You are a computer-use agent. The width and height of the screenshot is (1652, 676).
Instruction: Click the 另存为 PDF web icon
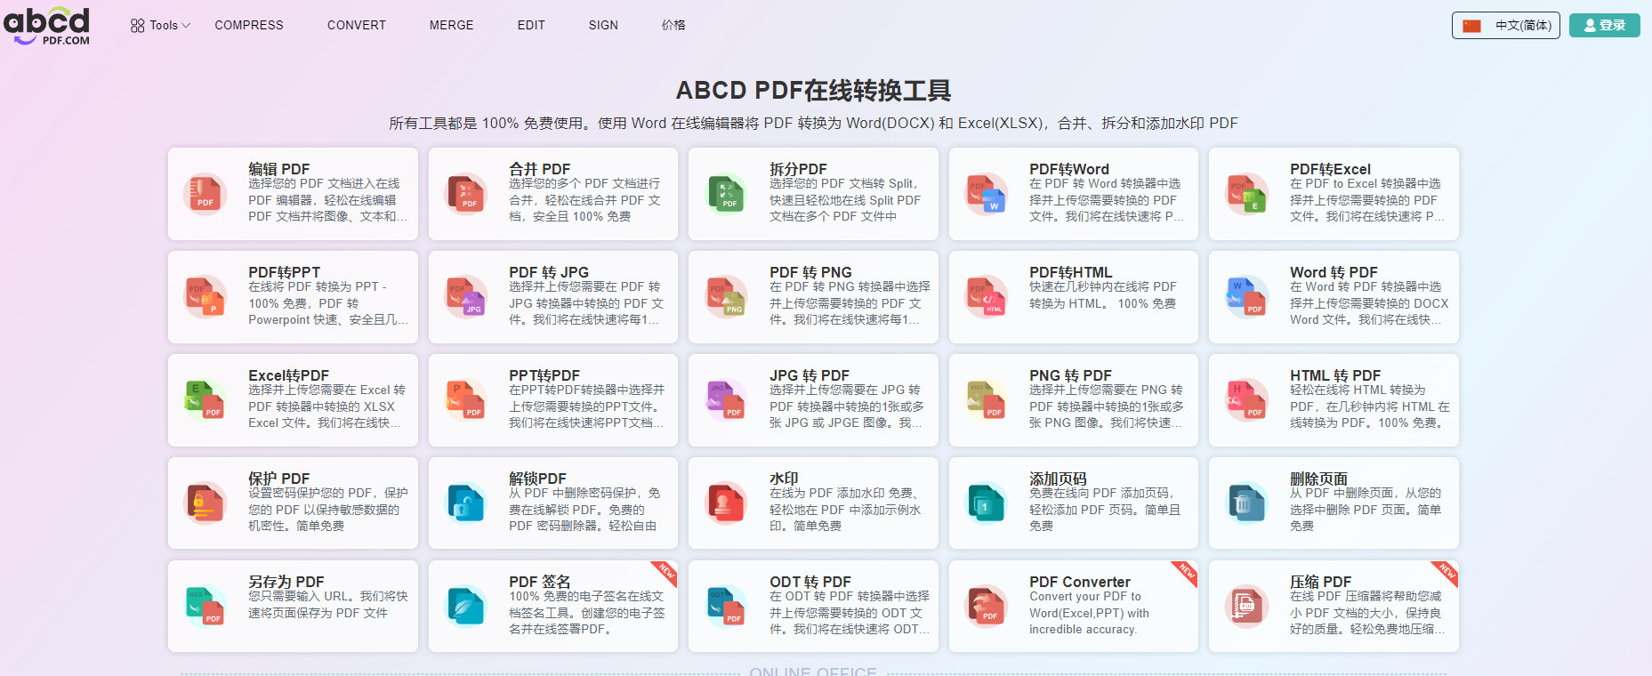tap(205, 607)
